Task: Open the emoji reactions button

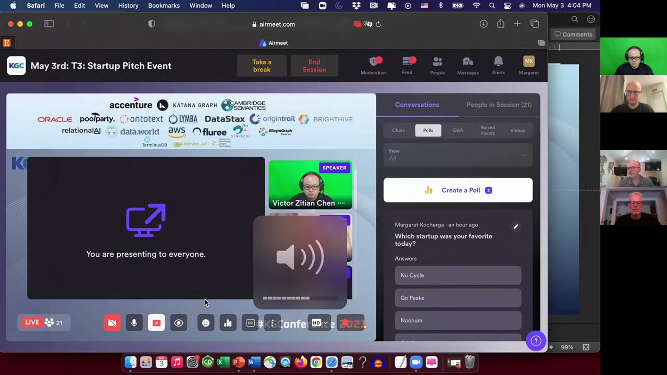Action: (206, 323)
